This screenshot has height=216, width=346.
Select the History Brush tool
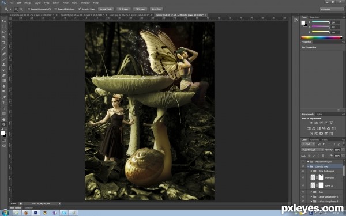pos(4,70)
